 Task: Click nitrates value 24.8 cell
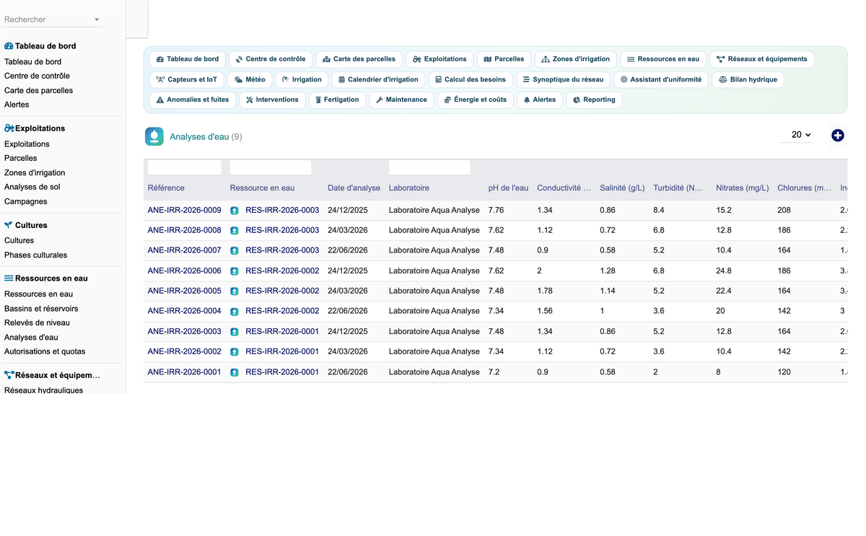click(724, 271)
